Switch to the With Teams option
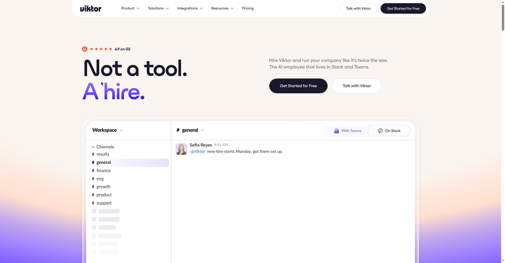This screenshot has width=505, height=263. 348,131
